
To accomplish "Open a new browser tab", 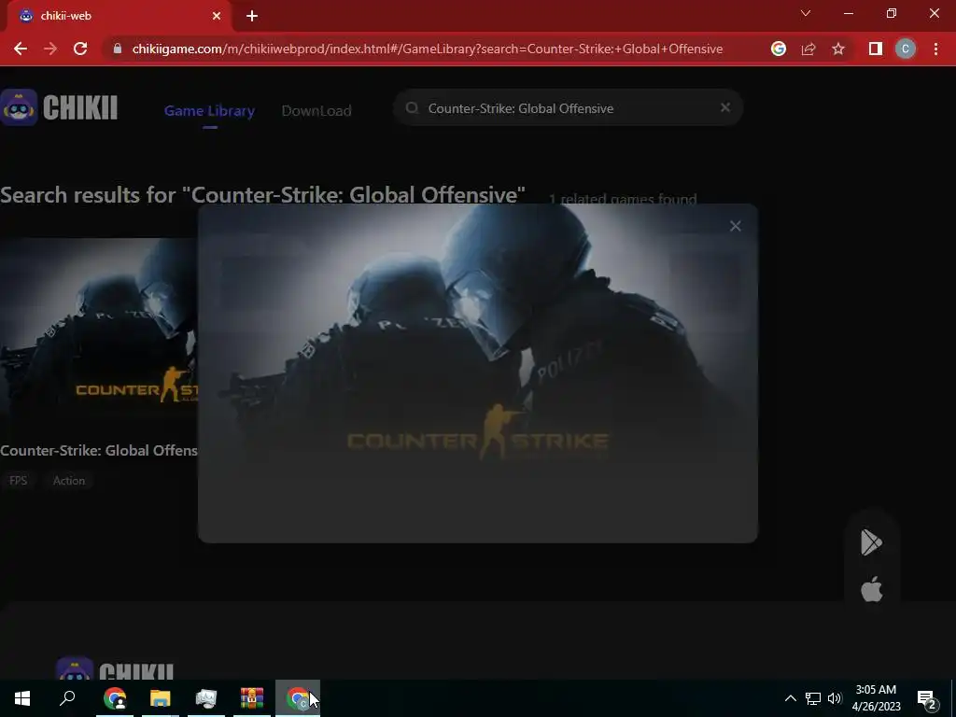I will (x=252, y=16).
